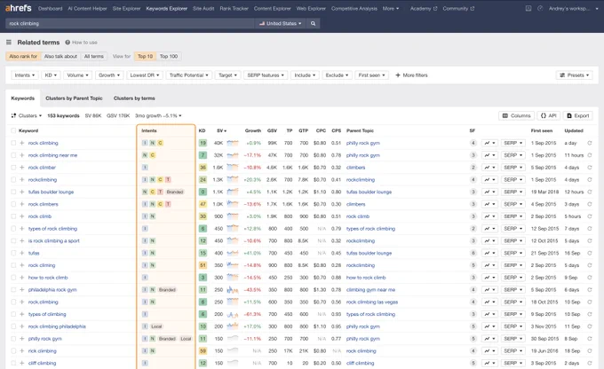
Task: Select the Also talk about tab
Action: tap(60, 56)
